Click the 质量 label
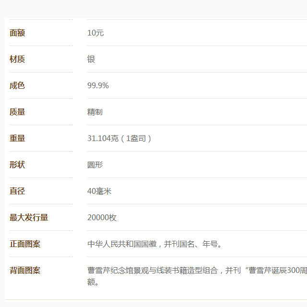This screenshot has height=307, width=307. pyautogui.click(x=17, y=112)
